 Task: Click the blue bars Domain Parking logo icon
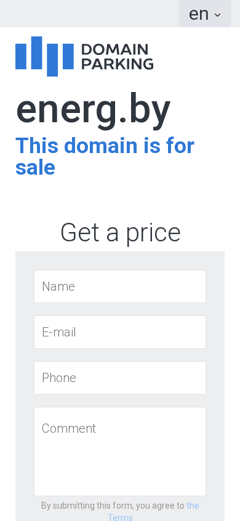pyautogui.click(x=44, y=56)
